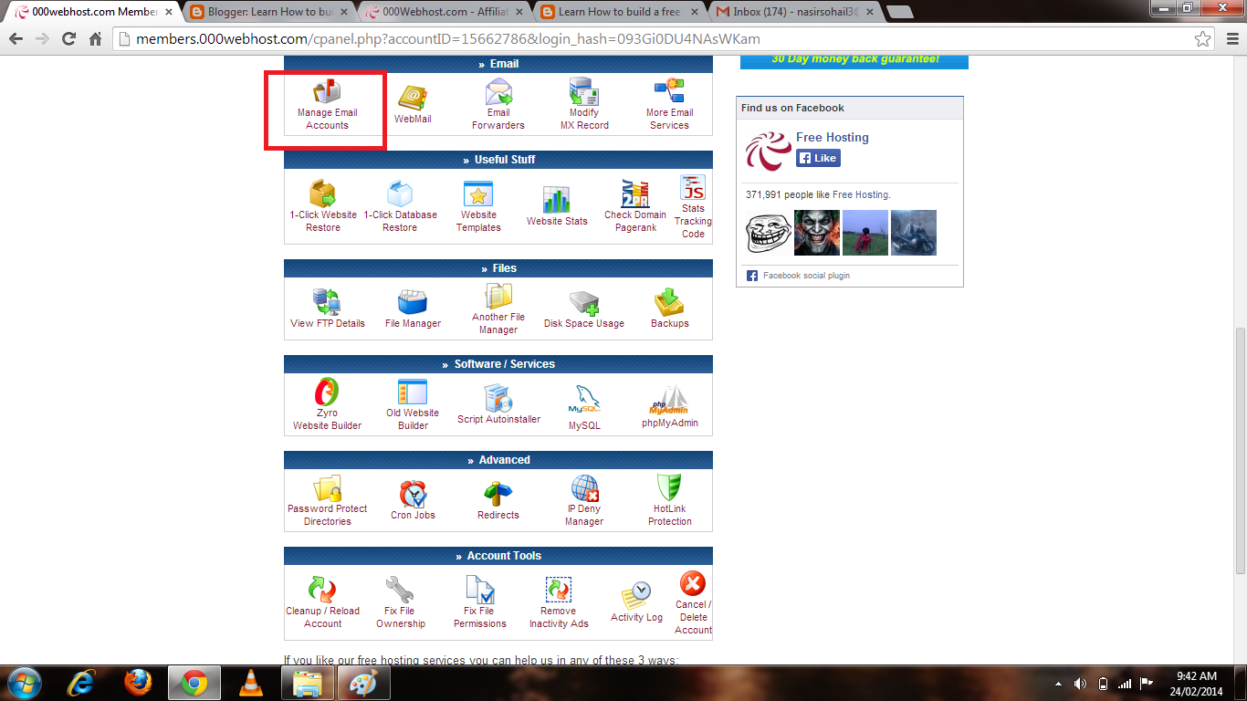Image resolution: width=1247 pixels, height=701 pixels.
Task: Switch to 000Webhost Affiliate tab
Action: 442,12
